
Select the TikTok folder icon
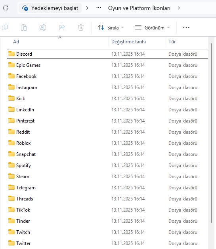click(x=11, y=210)
